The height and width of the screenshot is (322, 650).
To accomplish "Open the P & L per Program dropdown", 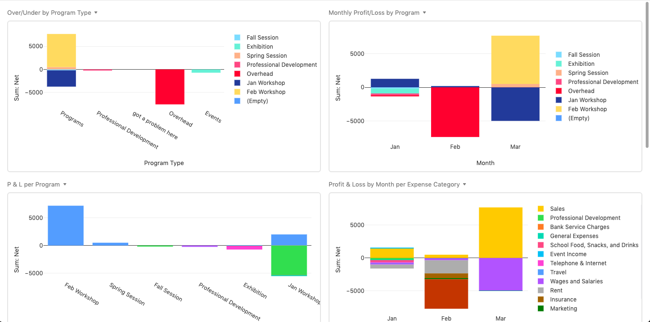I will click(x=65, y=185).
